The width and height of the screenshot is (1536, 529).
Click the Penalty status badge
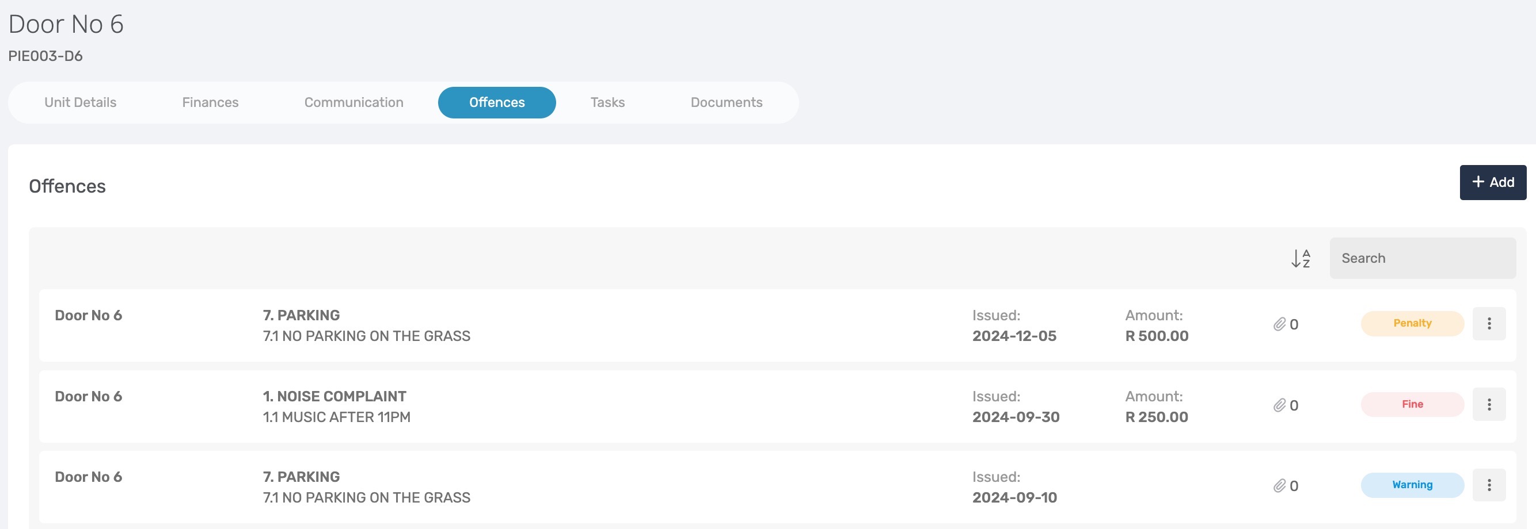[1412, 324]
